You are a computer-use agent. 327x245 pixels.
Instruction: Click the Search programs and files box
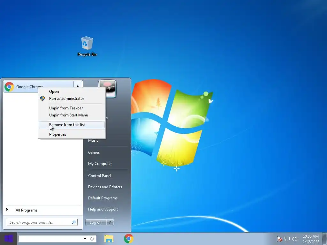point(42,222)
